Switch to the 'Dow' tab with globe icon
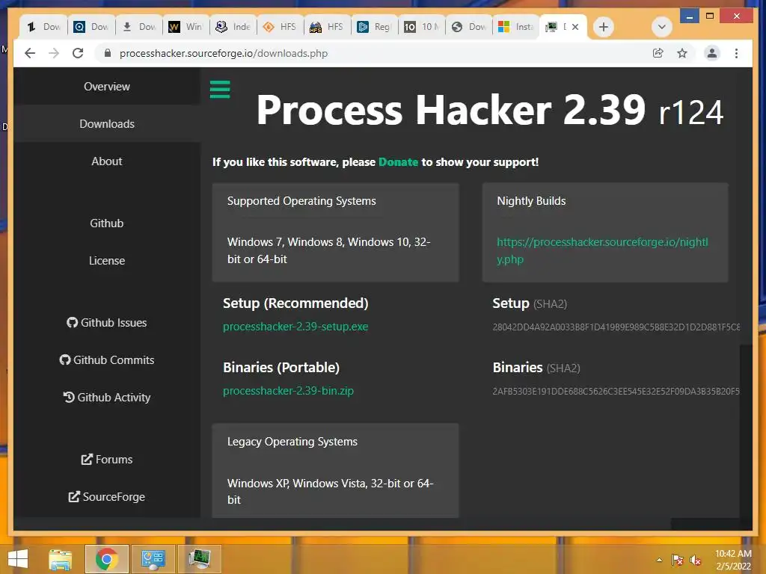This screenshot has width=766, height=574. (469, 27)
